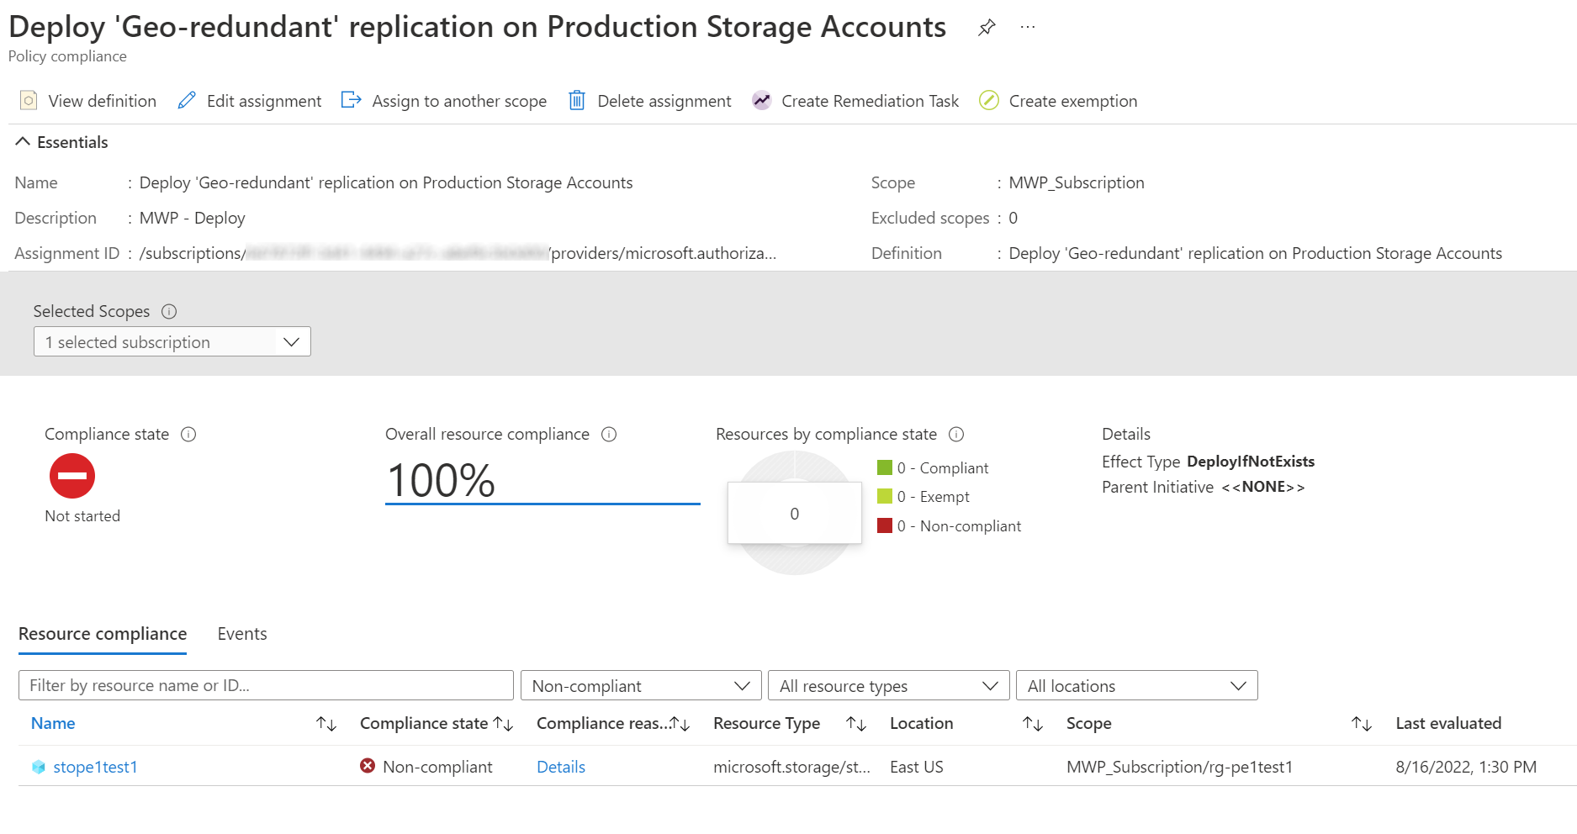Switch to the Resource compliance tab
The image size is (1577, 834).
click(x=103, y=634)
